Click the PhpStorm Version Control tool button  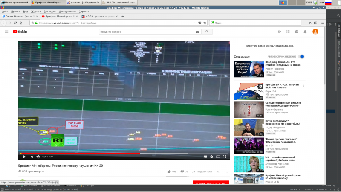coord(51,186)
